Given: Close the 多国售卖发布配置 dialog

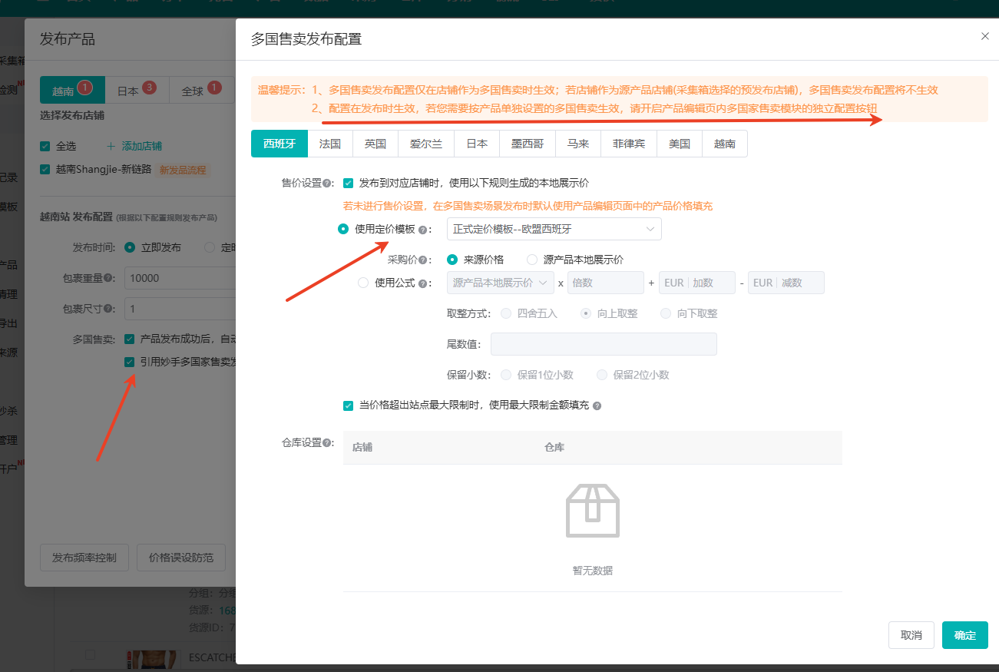Looking at the screenshot, I should [x=985, y=36].
